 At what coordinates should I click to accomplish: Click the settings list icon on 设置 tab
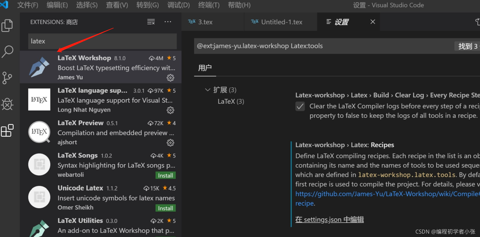pos(329,22)
